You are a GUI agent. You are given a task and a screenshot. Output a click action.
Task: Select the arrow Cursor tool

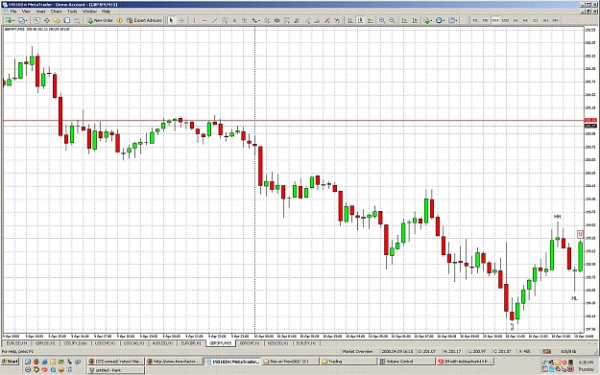tap(172, 21)
